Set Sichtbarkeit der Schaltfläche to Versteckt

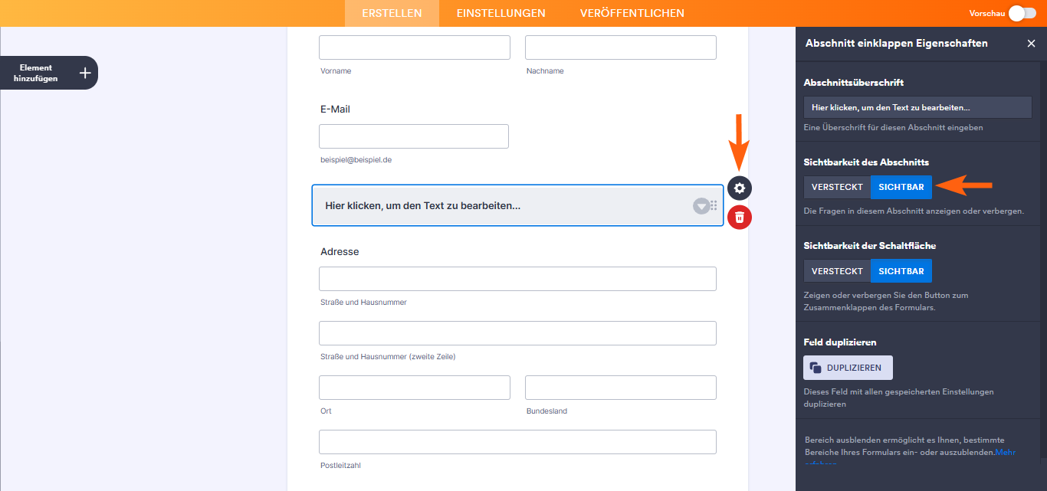pyautogui.click(x=837, y=271)
